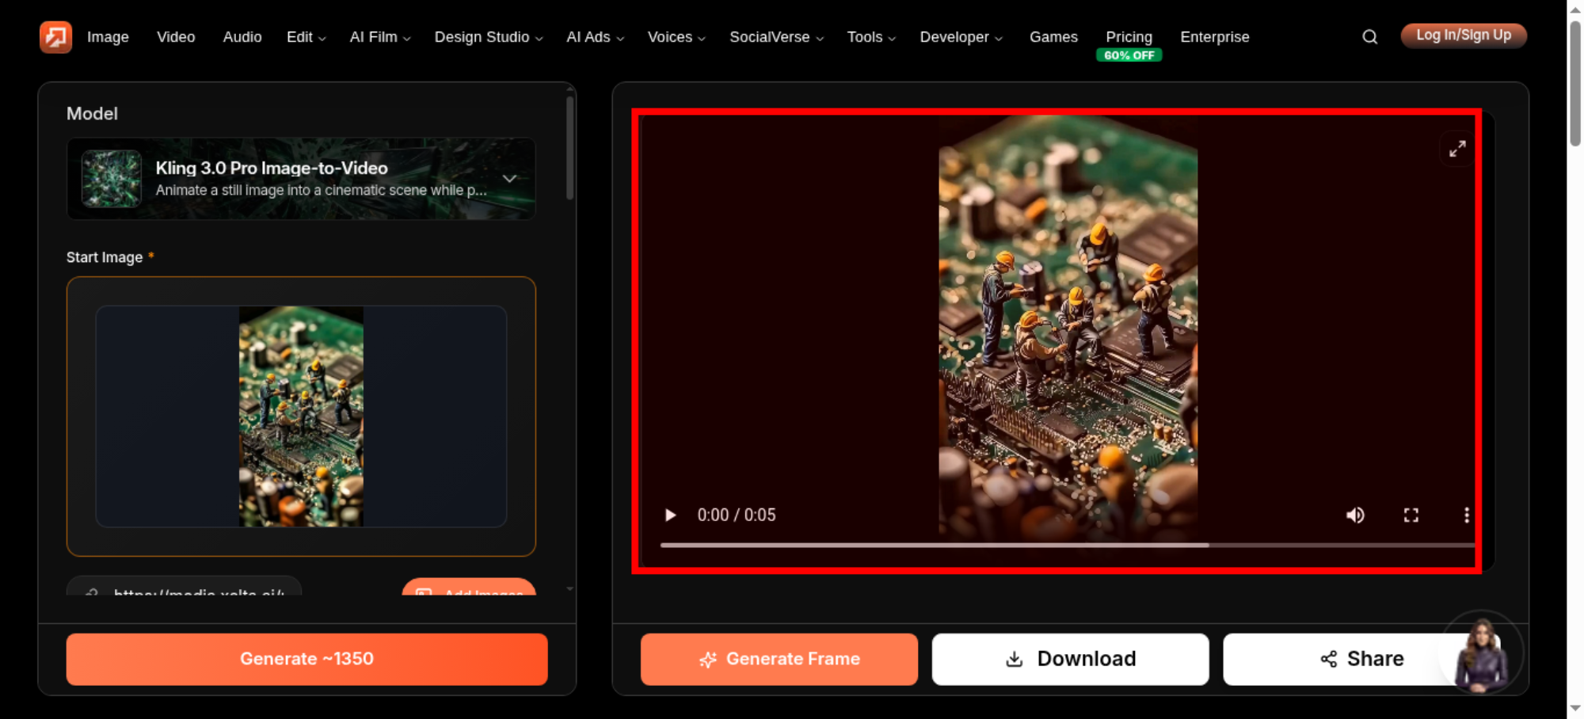Click the start image thumbnail
The image size is (1584, 719).
click(301, 417)
